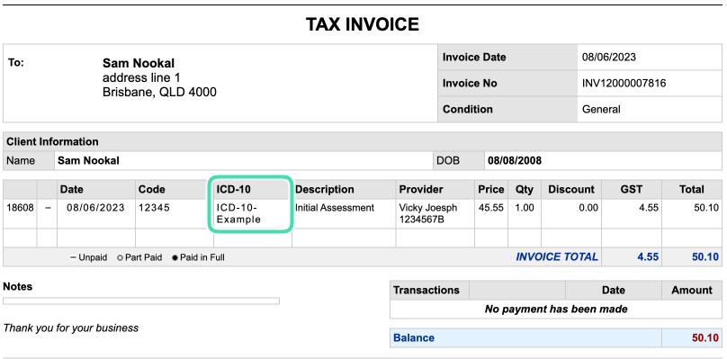The image size is (727, 359).
Task: Click the Invoice Date label
Action: click(474, 58)
